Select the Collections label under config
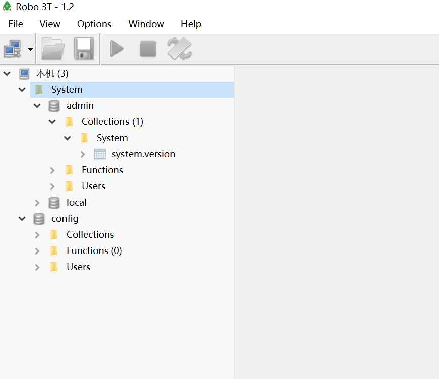439x379 pixels. [90, 235]
